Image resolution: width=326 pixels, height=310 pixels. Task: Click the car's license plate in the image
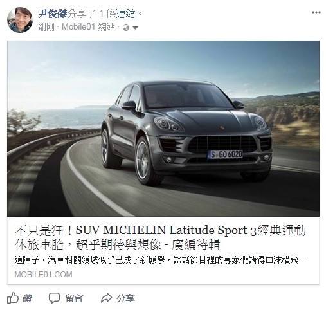pos(225,154)
